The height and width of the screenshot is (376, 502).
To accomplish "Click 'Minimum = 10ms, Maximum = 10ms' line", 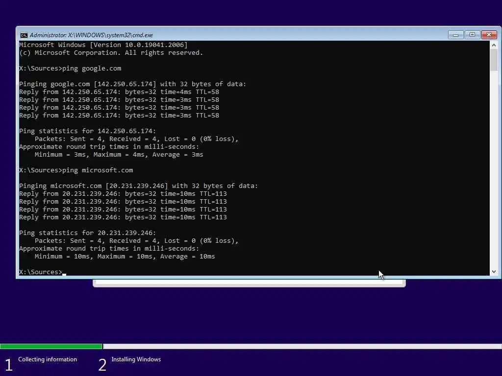I will pos(125,257).
